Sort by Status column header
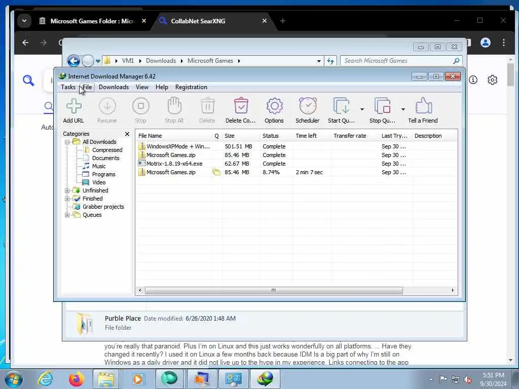Image resolution: width=519 pixels, height=389 pixels. tap(276, 136)
